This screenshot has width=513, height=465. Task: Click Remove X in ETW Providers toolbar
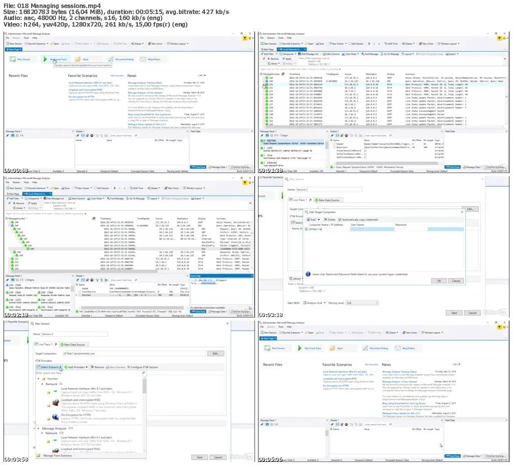[92, 367]
